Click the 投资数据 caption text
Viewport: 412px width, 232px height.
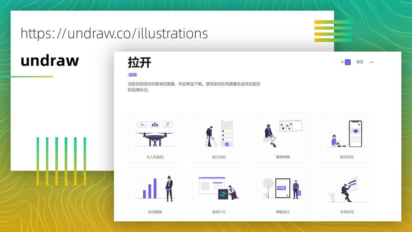pyautogui.click(x=155, y=212)
